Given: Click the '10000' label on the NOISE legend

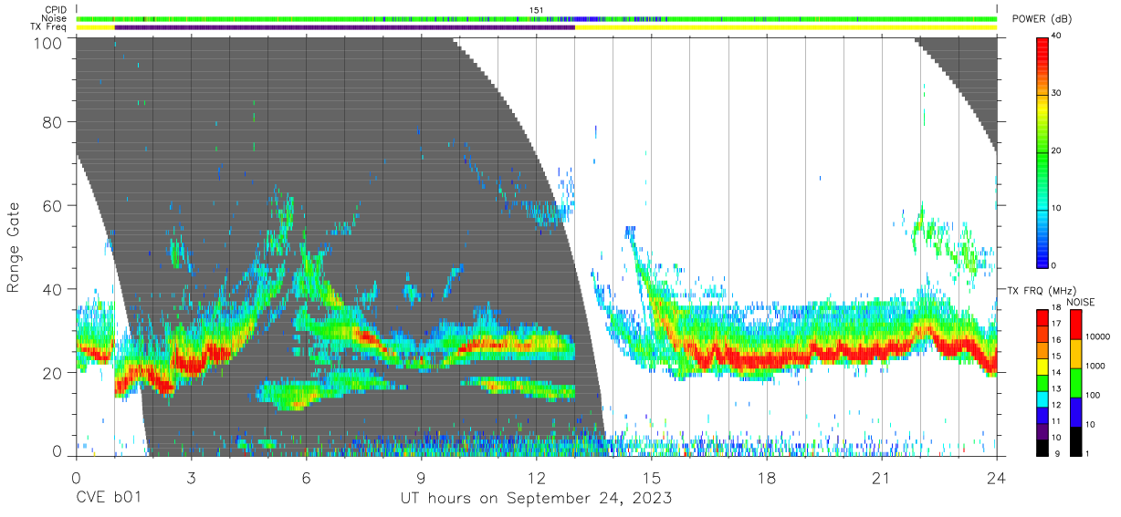Looking at the screenshot, I should [1096, 336].
